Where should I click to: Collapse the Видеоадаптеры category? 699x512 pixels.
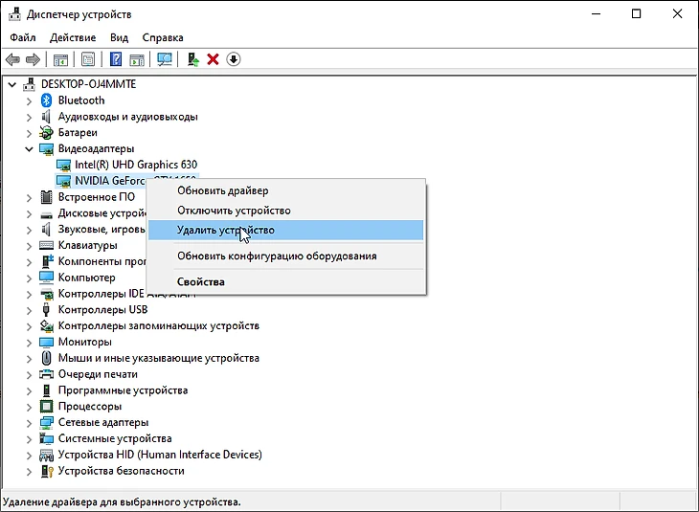tap(30, 148)
